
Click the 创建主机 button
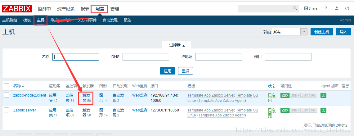pyautogui.click(x=322, y=32)
